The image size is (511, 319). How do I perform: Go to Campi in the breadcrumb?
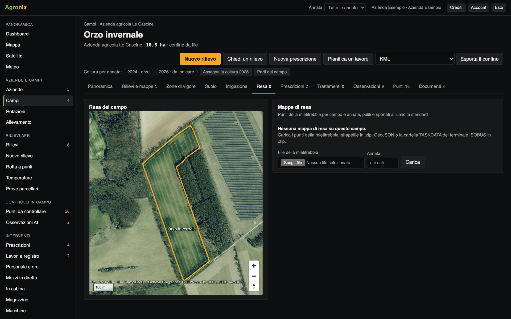90,24
